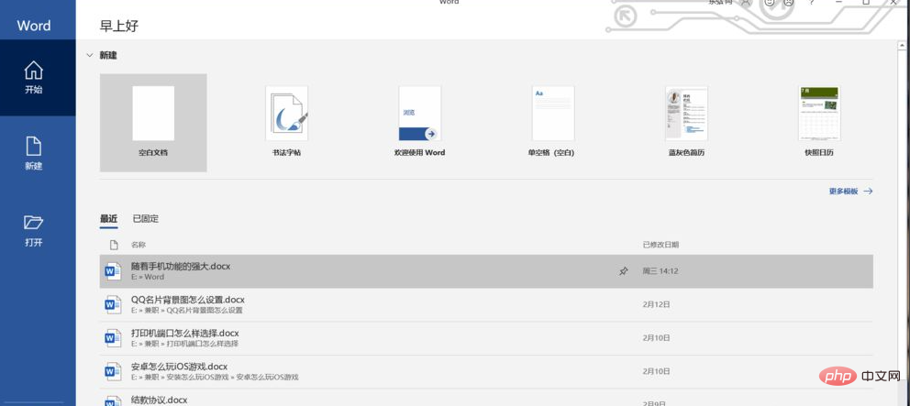Click path E: » Word under first document
The width and height of the screenshot is (910, 406).
tap(148, 277)
